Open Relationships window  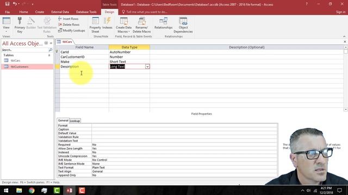click(x=163, y=23)
